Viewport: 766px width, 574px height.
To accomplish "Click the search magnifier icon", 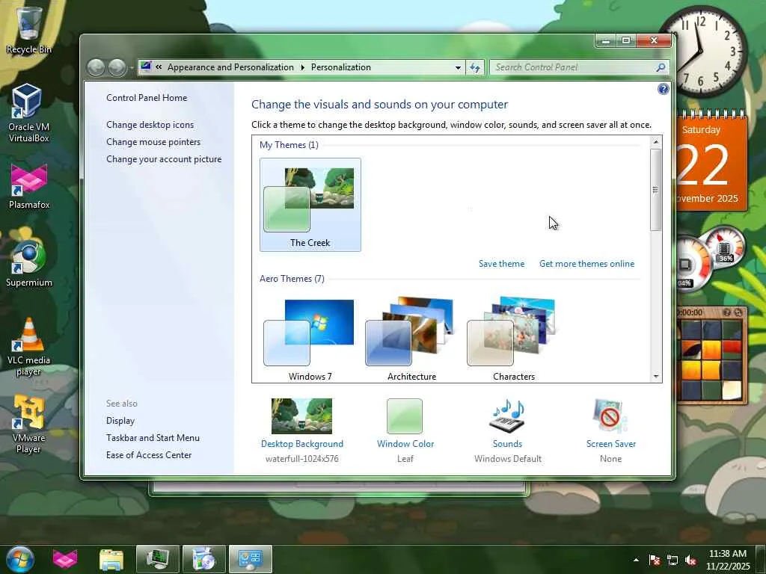I will 661,67.
